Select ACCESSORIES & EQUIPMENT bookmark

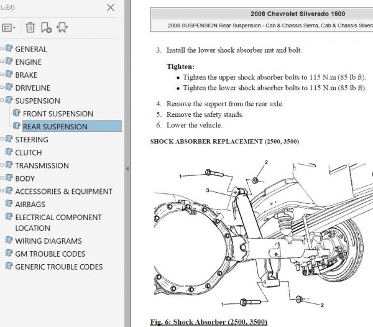(x=64, y=191)
